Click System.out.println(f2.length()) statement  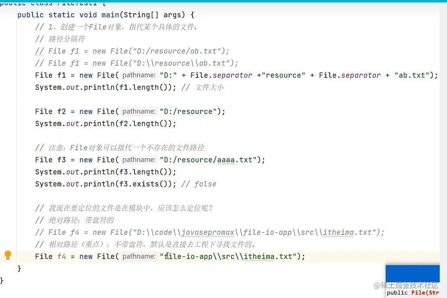(x=106, y=124)
